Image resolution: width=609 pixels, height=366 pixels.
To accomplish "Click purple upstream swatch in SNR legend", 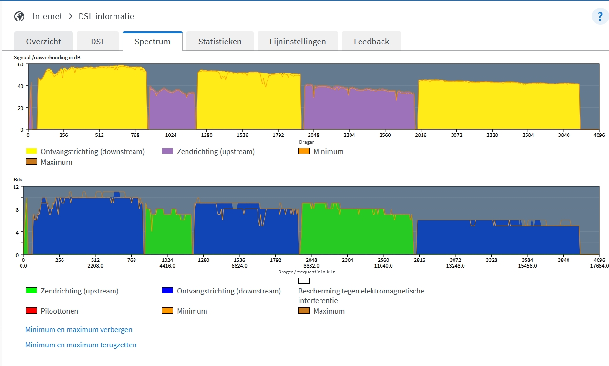I will point(167,151).
